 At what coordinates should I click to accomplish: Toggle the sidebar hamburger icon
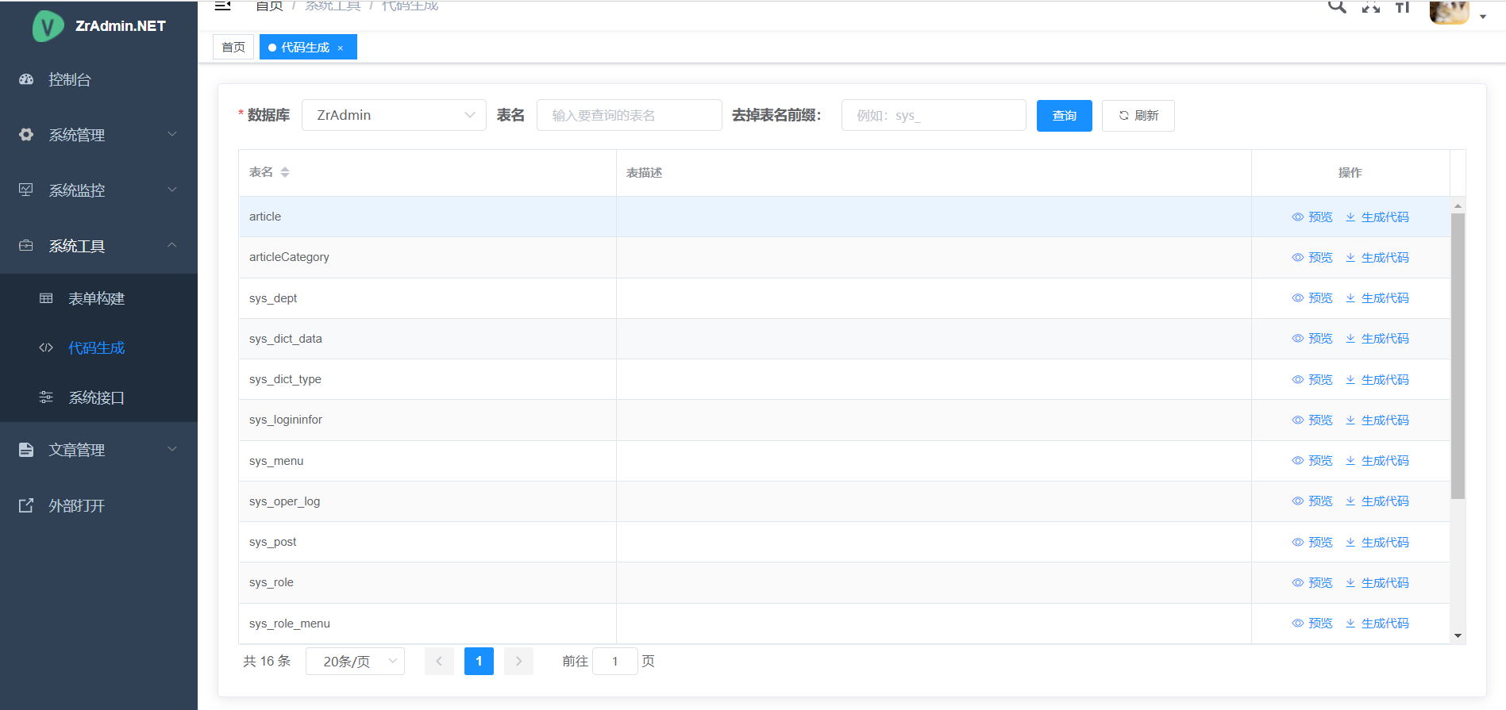223,6
